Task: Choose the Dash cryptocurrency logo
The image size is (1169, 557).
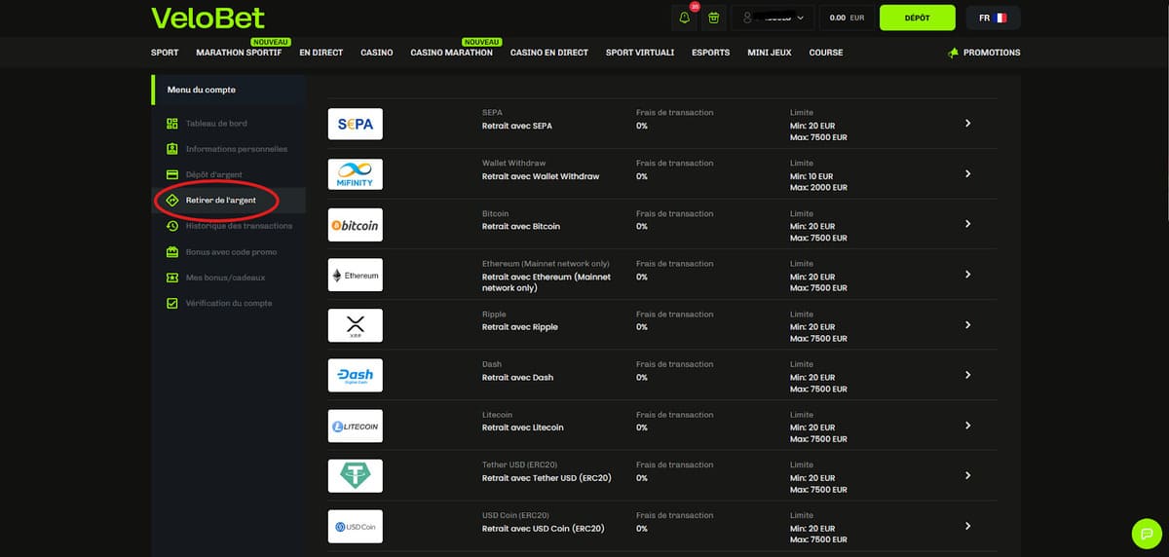Action: (356, 376)
